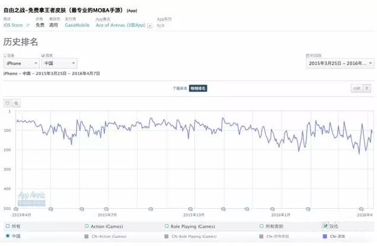Toggle the 所有 countries checkbox
Viewport: 377px width, 246px height.
tap(8, 226)
